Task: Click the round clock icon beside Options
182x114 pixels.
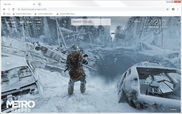Action: click(144, 21)
